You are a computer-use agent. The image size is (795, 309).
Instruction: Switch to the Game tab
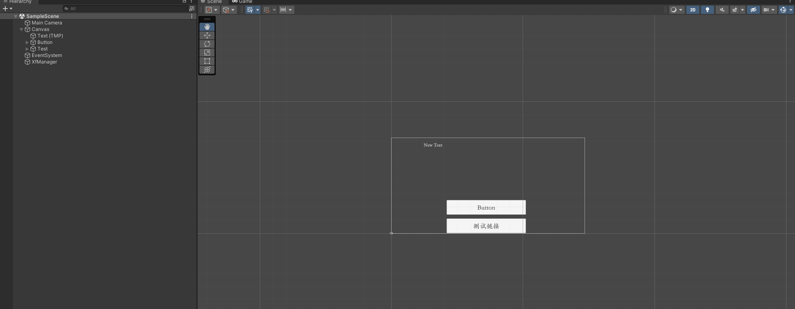243,2
